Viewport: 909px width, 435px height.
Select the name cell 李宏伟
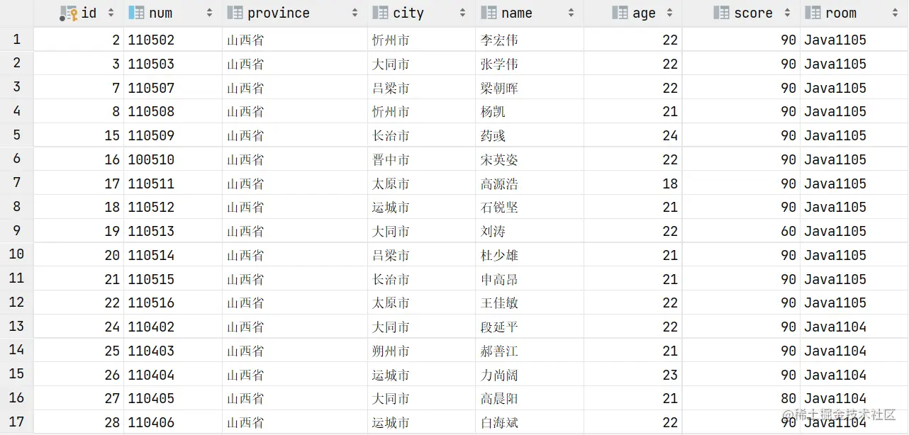(499, 40)
